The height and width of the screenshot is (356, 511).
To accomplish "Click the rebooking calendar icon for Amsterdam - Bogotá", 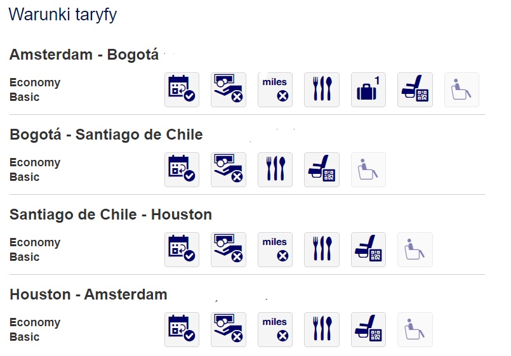I will 182,89.
